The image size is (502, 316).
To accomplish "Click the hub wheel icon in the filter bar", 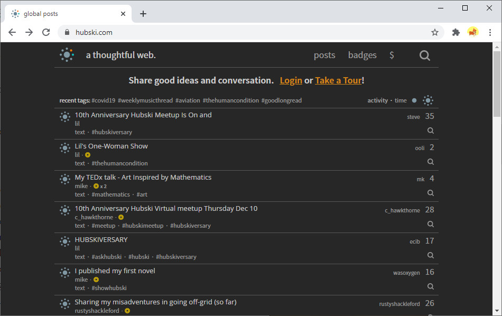I will (x=428, y=100).
